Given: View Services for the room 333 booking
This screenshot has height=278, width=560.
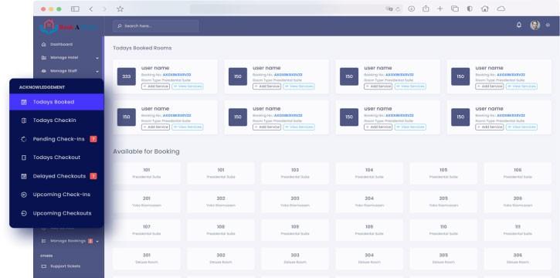Looking at the screenshot, I should pos(188,86).
